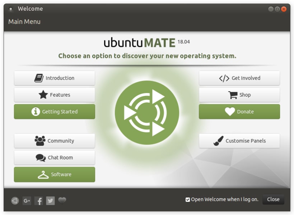This screenshot has width=294, height=215.
Task: Click the Ubuntu MATE website icon in footer
Action: pyautogui.click(x=15, y=201)
